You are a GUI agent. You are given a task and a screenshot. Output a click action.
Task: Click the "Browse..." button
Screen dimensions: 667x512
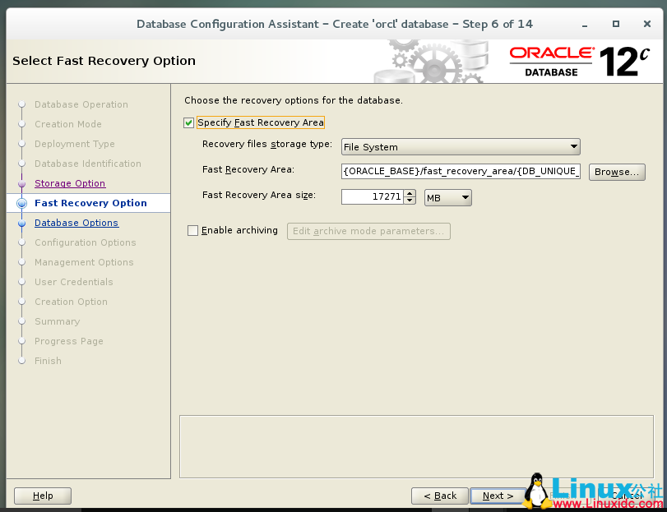pyautogui.click(x=618, y=172)
